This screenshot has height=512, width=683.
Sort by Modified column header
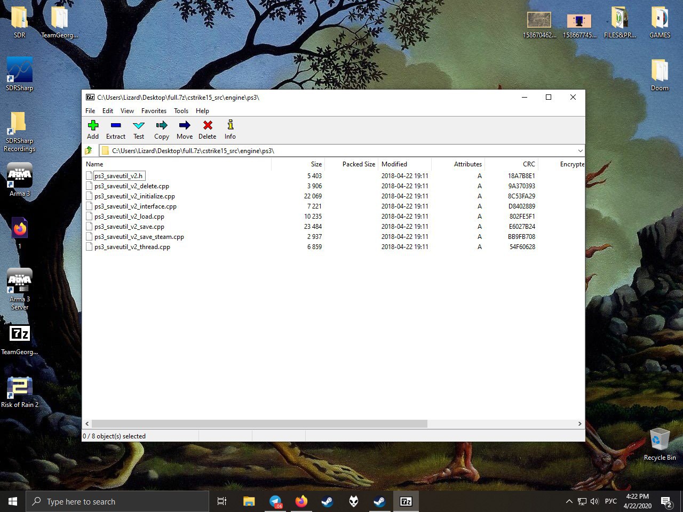click(x=394, y=164)
